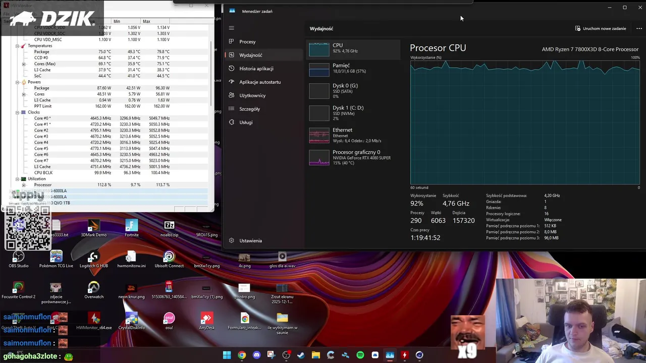646x363 pixels.
Task: Open Historia aplikacji in Task Manager
Action: tap(263, 69)
